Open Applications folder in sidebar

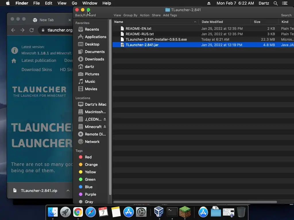92,37
